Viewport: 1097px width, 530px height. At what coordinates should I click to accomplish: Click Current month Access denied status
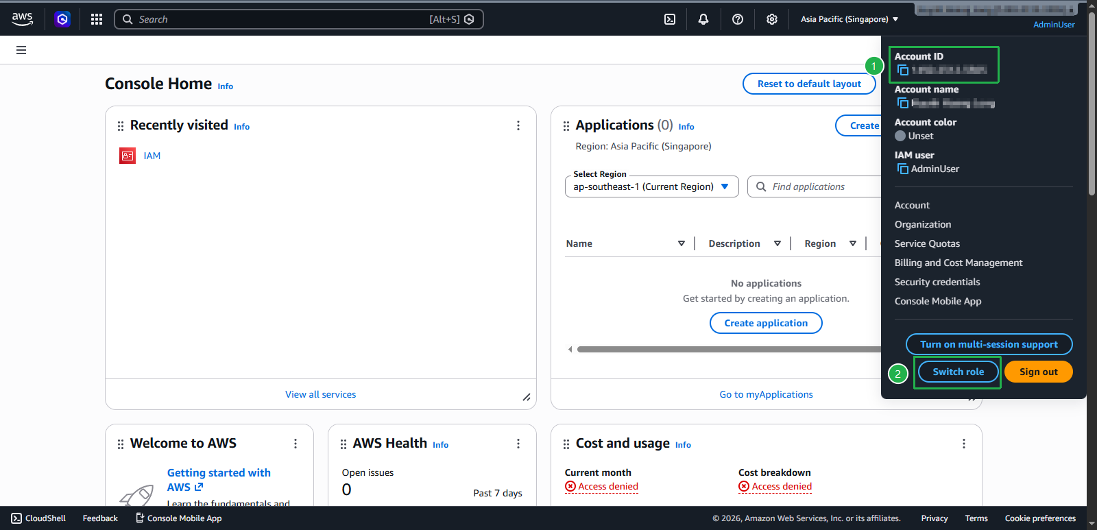pos(601,486)
